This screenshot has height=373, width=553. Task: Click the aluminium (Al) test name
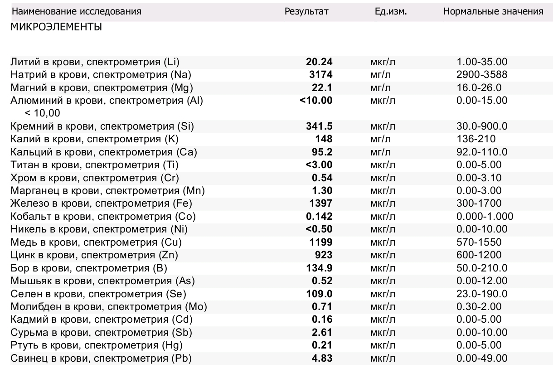click(107, 101)
